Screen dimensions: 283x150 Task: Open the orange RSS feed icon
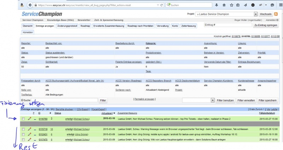[x=276, y=14]
